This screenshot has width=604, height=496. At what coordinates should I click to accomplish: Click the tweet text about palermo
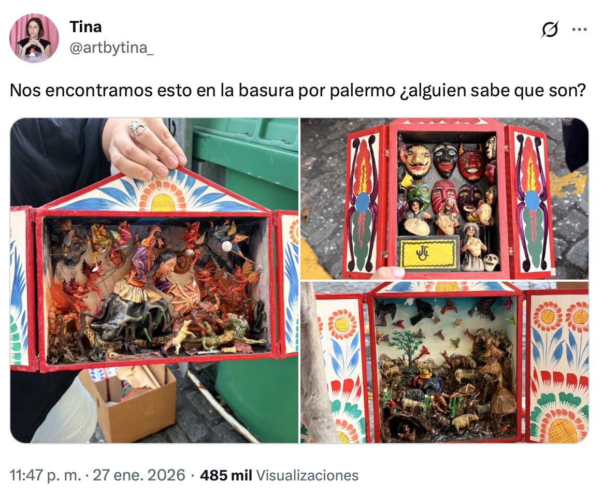point(298,91)
